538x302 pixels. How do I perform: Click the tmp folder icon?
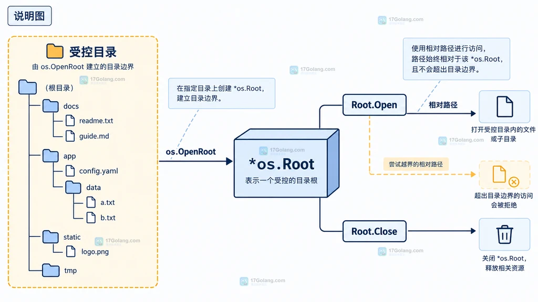pyautogui.click(x=51, y=270)
